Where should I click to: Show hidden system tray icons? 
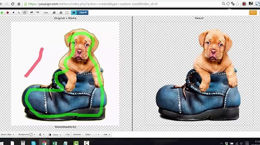[221, 143]
